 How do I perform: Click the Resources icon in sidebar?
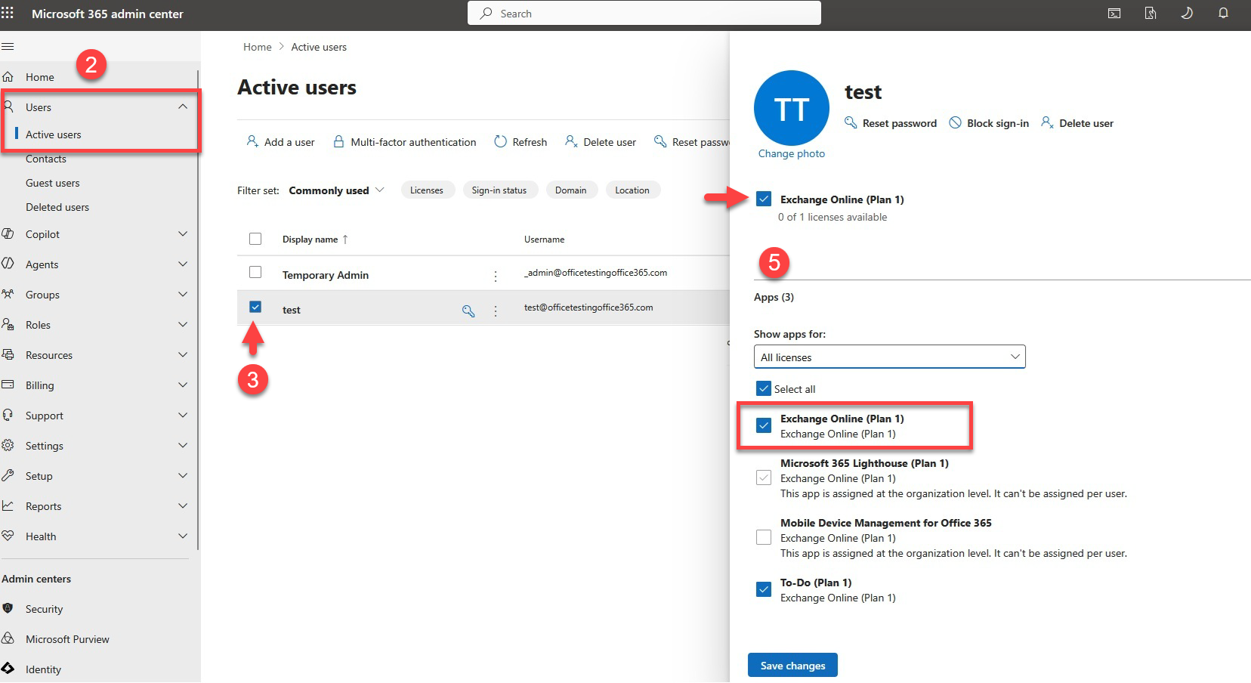pyautogui.click(x=8, y=354)
